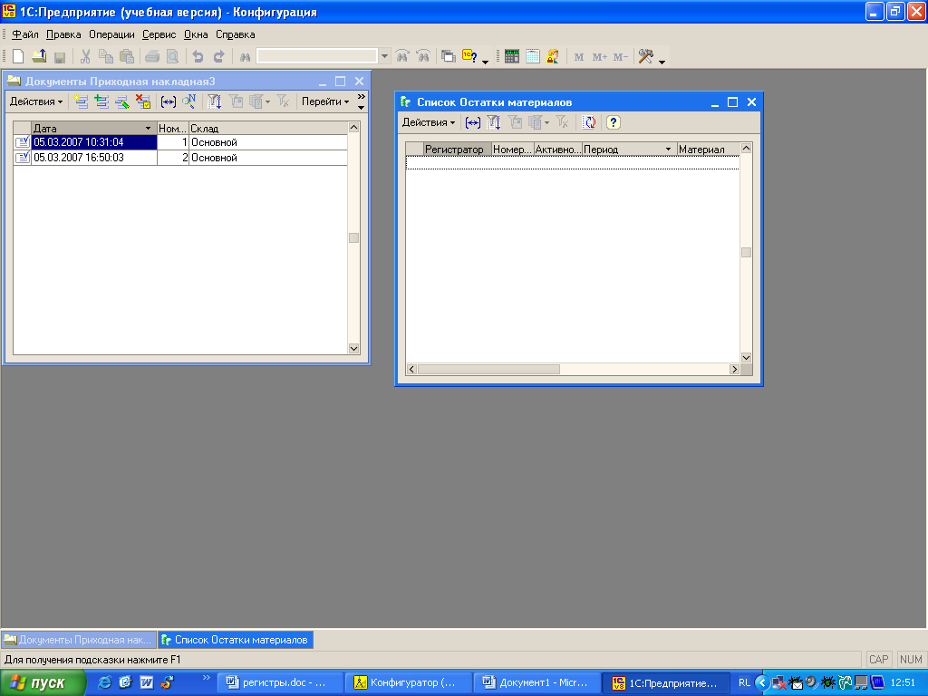Viewport: 928px width, 696px height.
Task: Click the Open file icon in main toolbar
Action: pos(39,57)
